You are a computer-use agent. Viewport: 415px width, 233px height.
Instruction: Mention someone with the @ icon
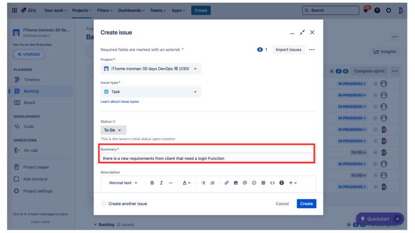coord(245,183)
